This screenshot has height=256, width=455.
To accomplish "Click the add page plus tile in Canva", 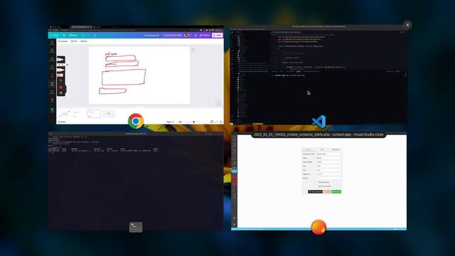I will pos(109,114).
